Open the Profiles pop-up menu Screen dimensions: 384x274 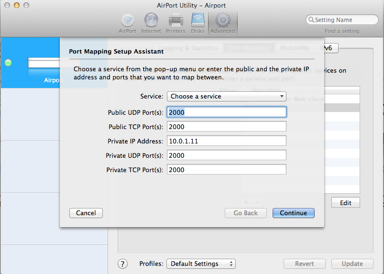click(x=201, y=263)
